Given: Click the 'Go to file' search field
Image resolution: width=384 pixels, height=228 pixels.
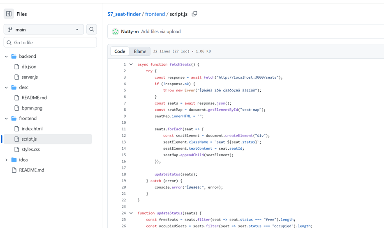Looking at the screenshot, I should click(50, 43).
